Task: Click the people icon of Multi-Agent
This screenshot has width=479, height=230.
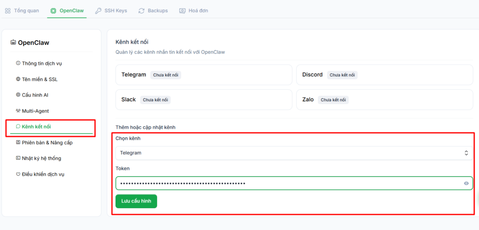Action: click(x=18, y=111)
